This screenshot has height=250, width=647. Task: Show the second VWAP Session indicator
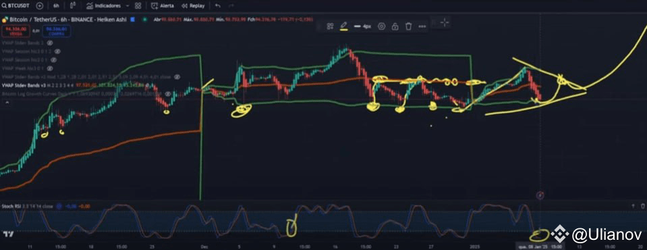[x=54, y=59]
